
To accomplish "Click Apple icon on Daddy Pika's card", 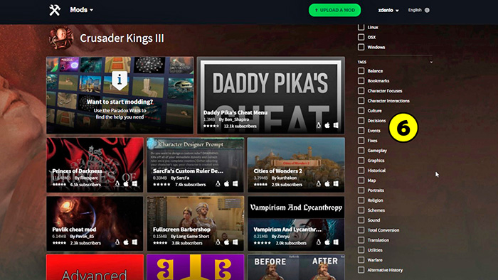I will pos(327,125).
